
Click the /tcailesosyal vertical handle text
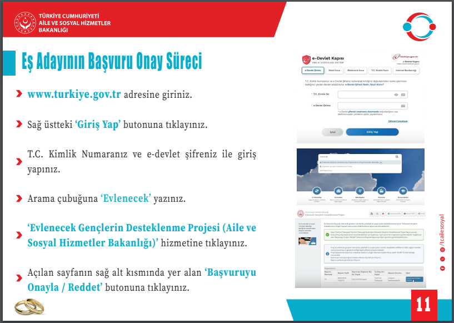click(x=442, y=230)
